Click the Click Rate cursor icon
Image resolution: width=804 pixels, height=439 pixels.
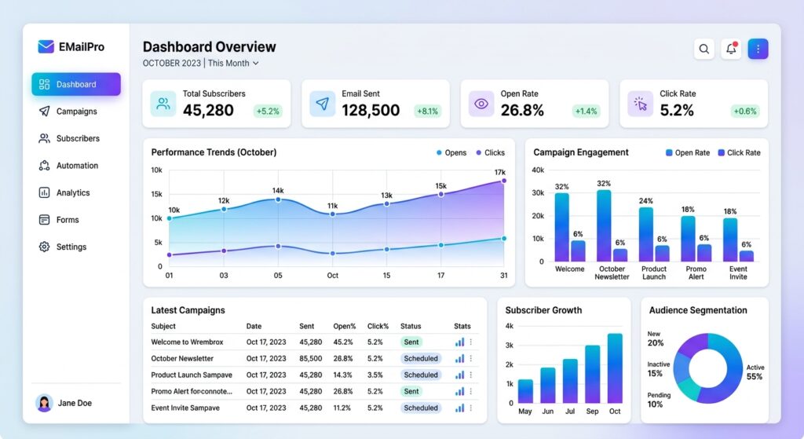tap(641, 104)
